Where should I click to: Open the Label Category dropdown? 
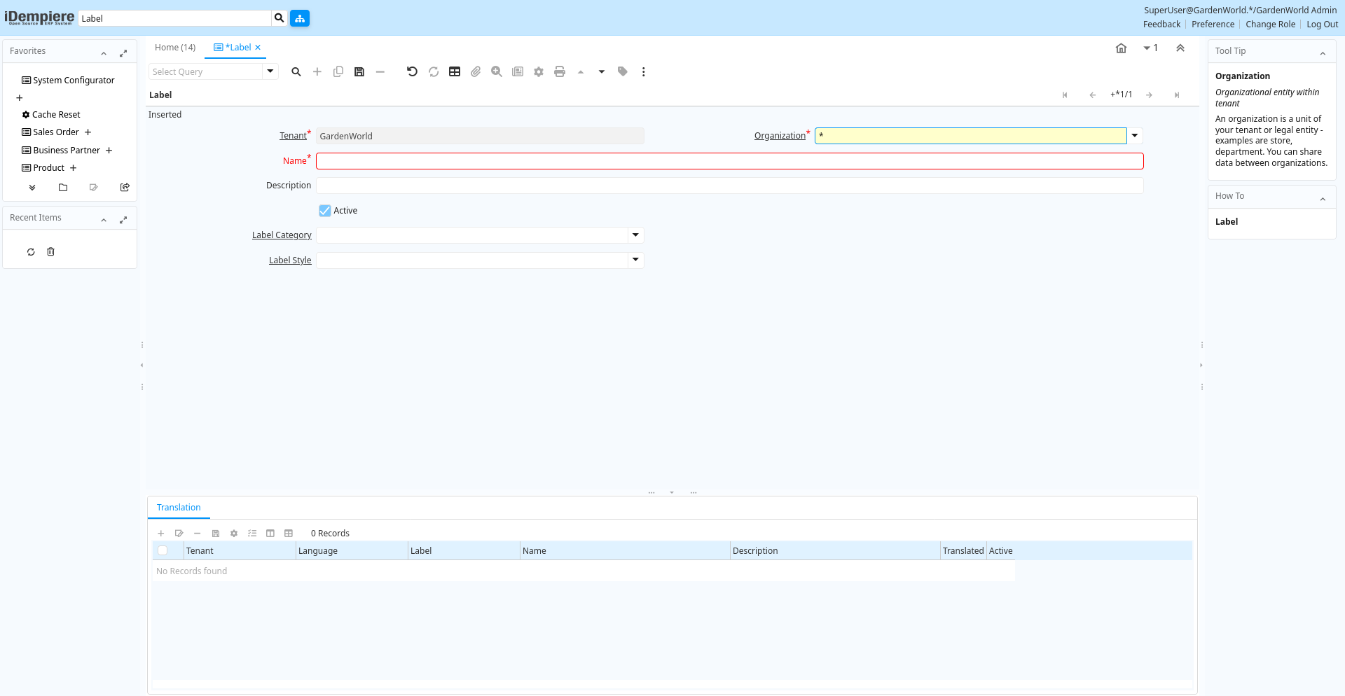click(635, 235)
